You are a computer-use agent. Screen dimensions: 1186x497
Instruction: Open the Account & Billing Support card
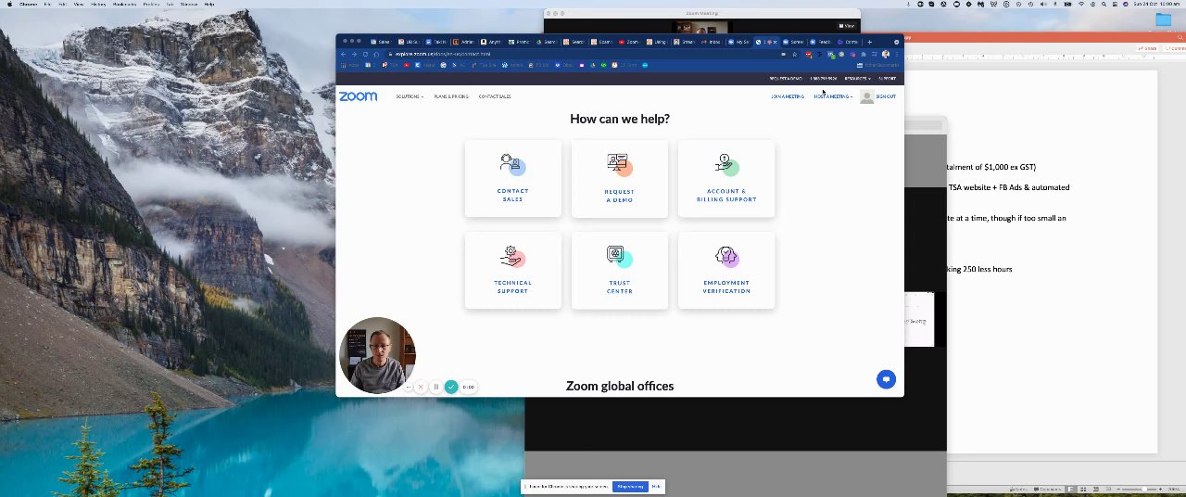point(726,178)
